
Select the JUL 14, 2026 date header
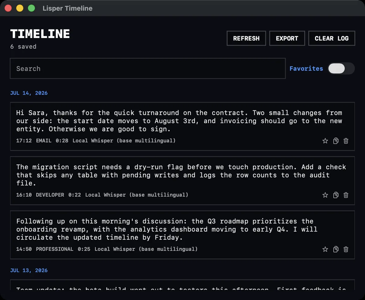click(29, 93)
